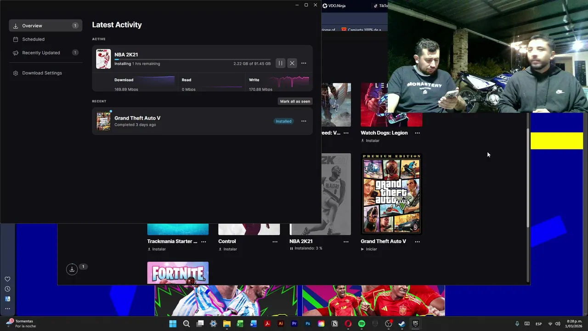Viewport: 588px width, 331px height.
Task: Click ESP language indicator
Action: coord(539,324)
